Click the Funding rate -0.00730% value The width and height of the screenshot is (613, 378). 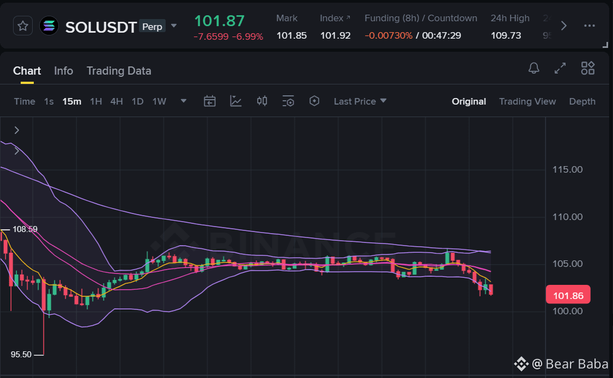[x=388, y=35]
